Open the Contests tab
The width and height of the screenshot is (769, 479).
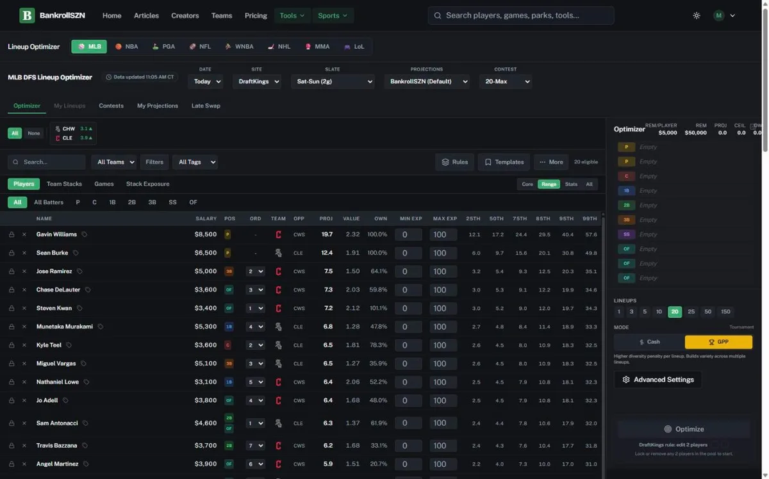point(111,106)
